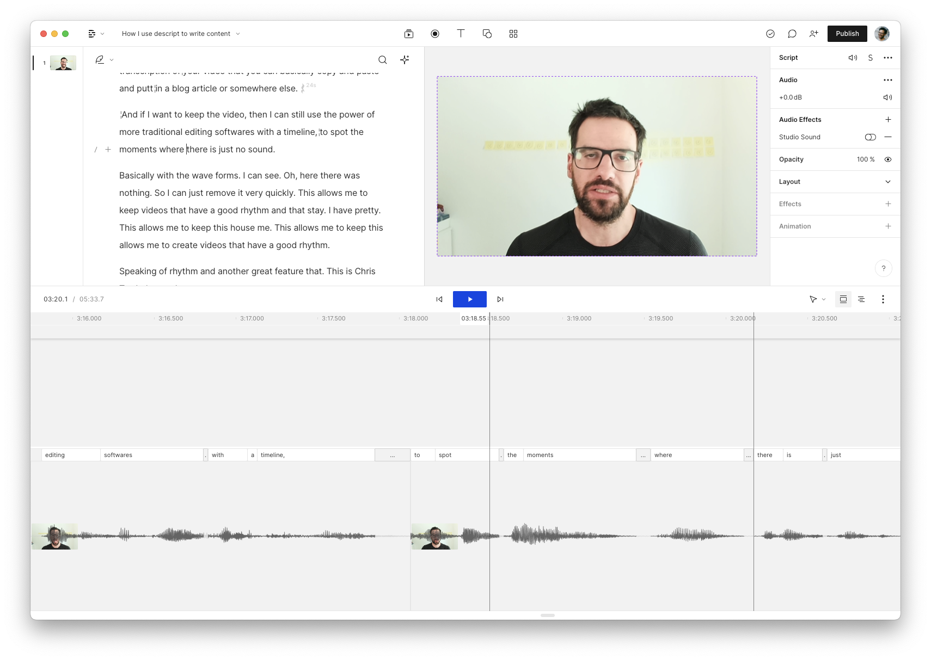The height and width of the screenshot is (660, 931).
Task: Click the Record button in the top toolbar
Action: click(x=435, y=34)
